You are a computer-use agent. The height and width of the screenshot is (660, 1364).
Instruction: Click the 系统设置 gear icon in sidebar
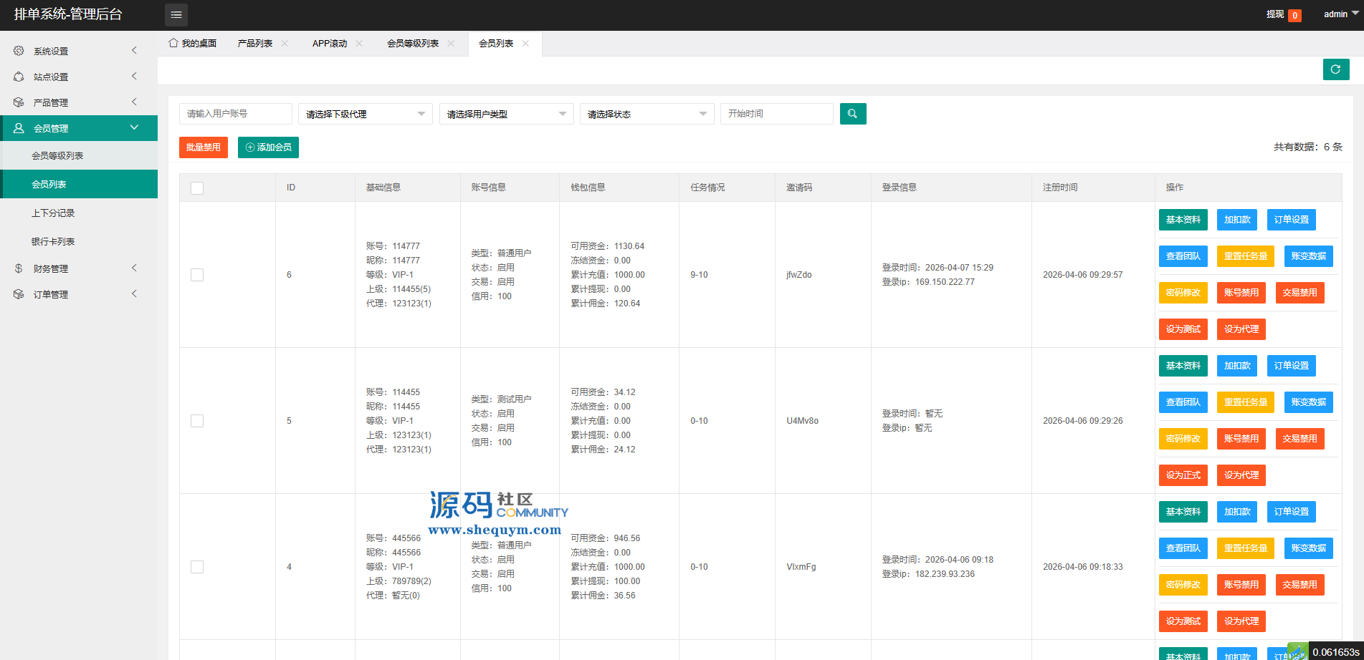point(19,51)
